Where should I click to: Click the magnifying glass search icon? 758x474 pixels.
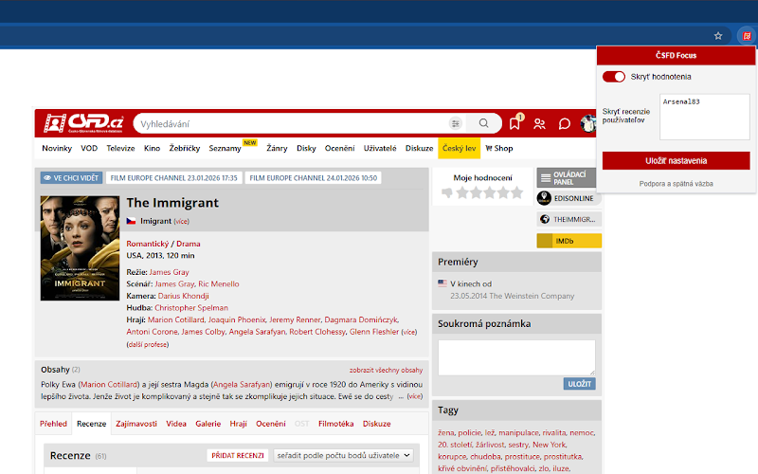point(484,123)
